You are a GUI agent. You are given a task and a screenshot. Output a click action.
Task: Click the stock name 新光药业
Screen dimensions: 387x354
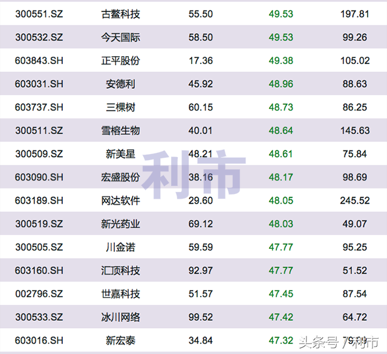[120, 224]
